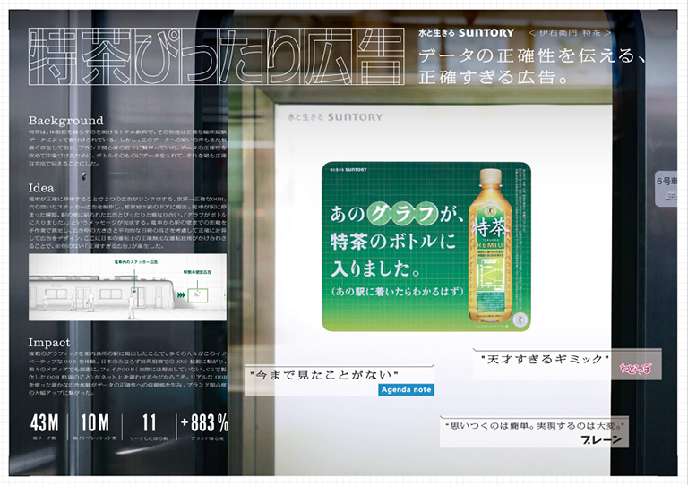Click the 10M impressions statistic

pos(95,423)
